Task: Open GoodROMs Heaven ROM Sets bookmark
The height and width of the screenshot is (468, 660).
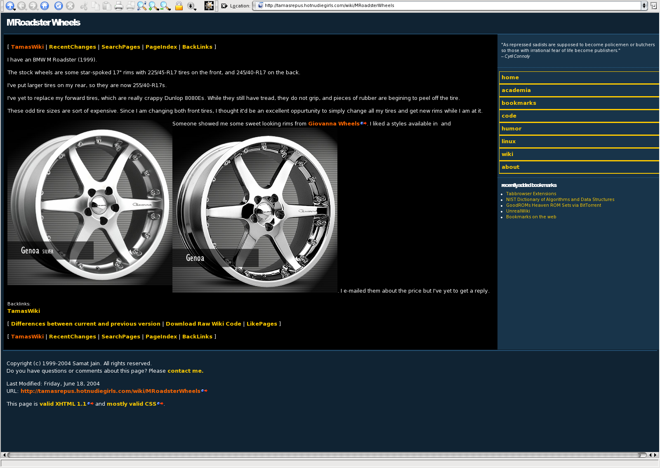Action: [554, 206]
